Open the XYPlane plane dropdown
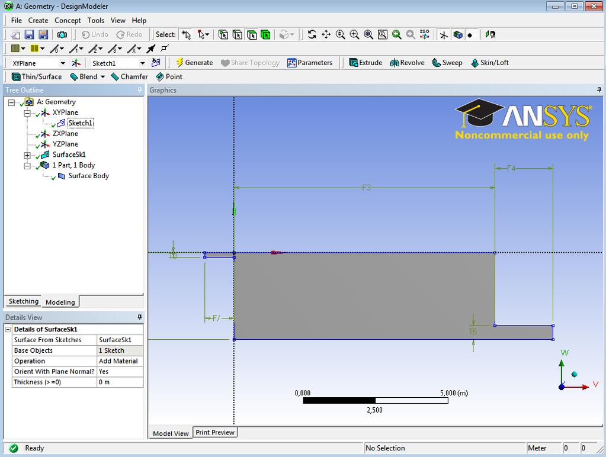Viewport: 606px width, 457px height. point(63,63)
